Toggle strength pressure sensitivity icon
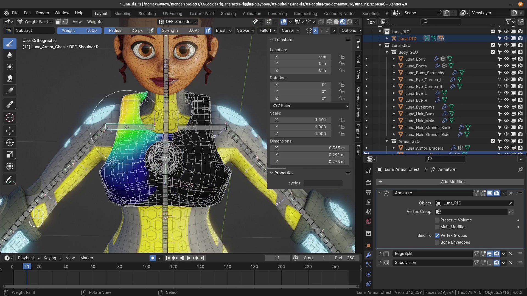527x296 pixels. click(208, 30)
